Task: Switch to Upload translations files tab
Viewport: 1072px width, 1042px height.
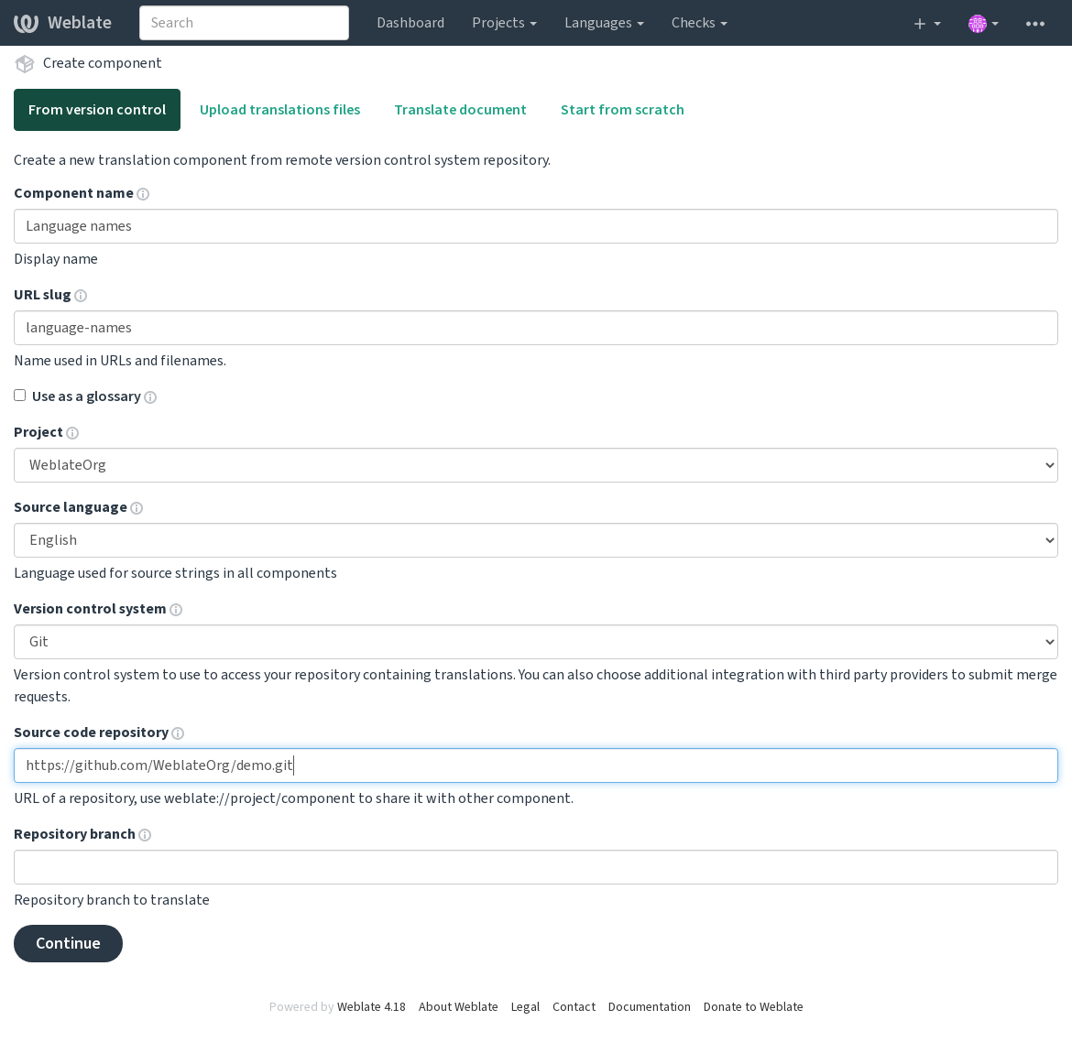Action: [x=279, y=110]
